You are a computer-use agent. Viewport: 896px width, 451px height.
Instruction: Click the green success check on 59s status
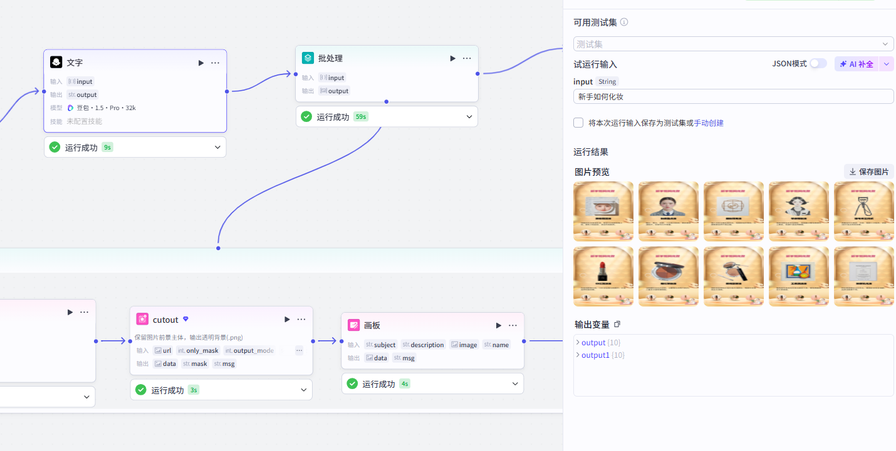[306, 116]
